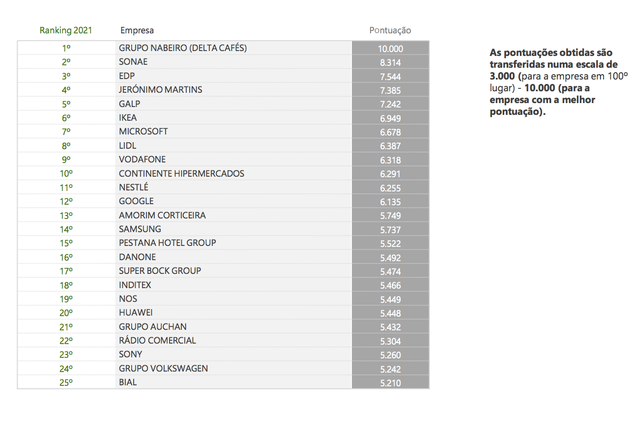Click the AMORIM CORTICEIRA company name
The width and height of the screenshot is (632, 429).
(x=162, y=215)
